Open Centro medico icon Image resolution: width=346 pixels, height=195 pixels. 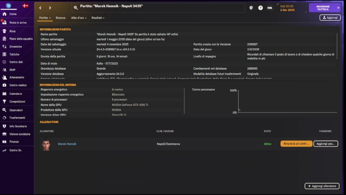4,85
